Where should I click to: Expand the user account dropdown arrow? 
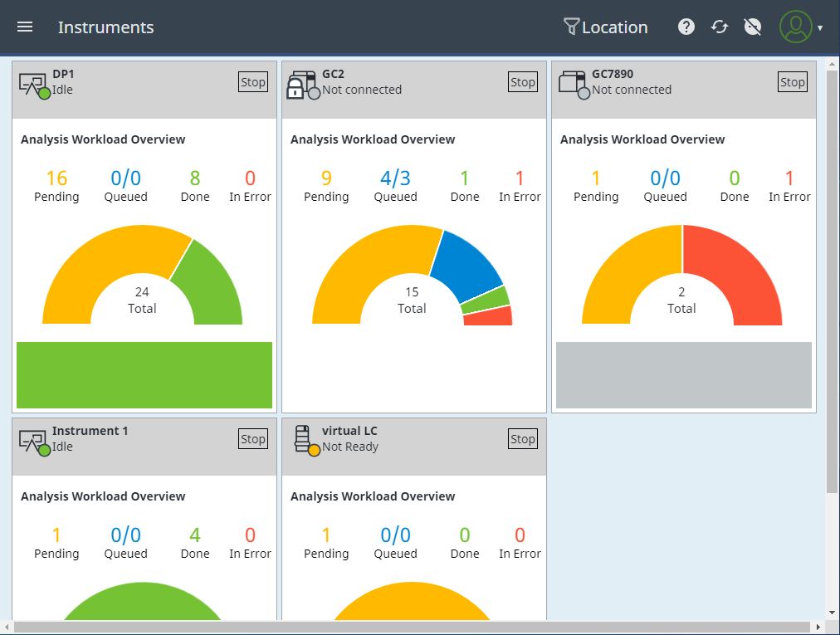click(x=820, y=27)
